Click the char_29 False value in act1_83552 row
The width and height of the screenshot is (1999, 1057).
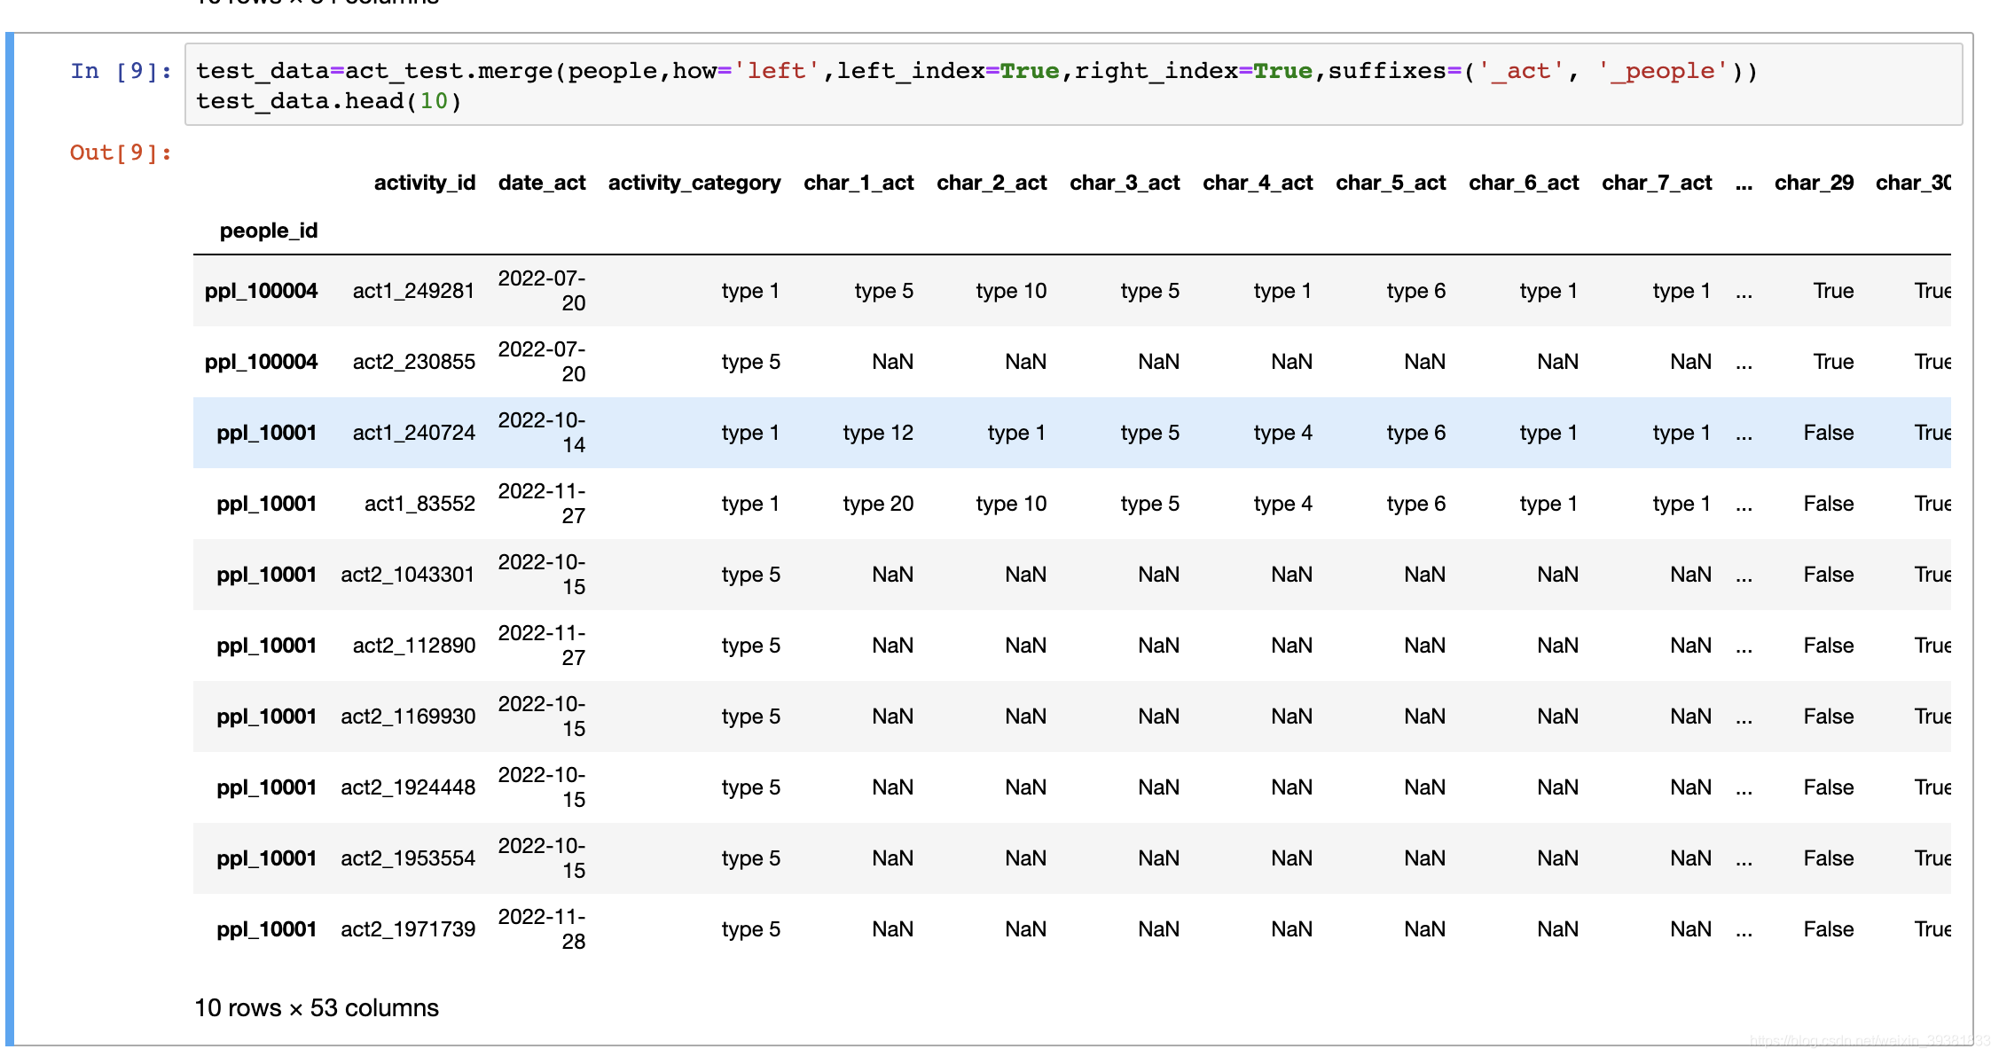[x=1829, y=504]
